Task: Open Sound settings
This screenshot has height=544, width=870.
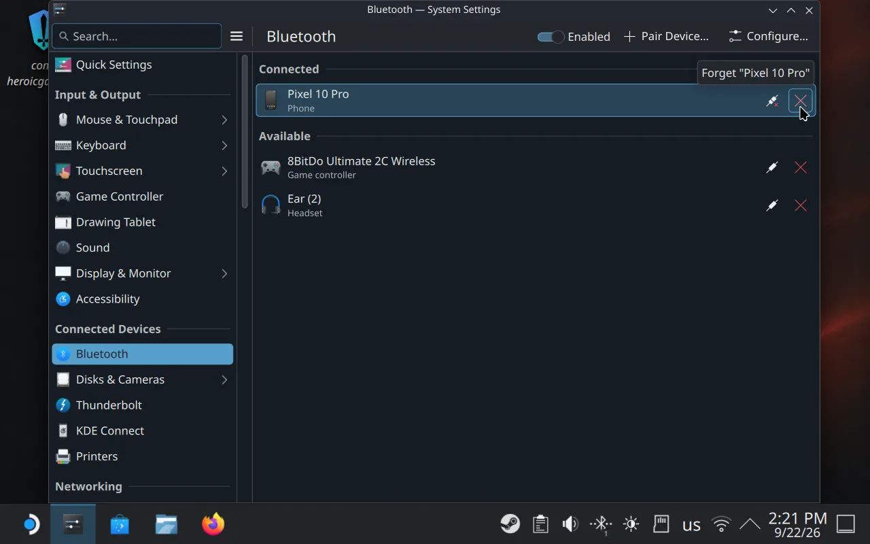Action: 143,248
